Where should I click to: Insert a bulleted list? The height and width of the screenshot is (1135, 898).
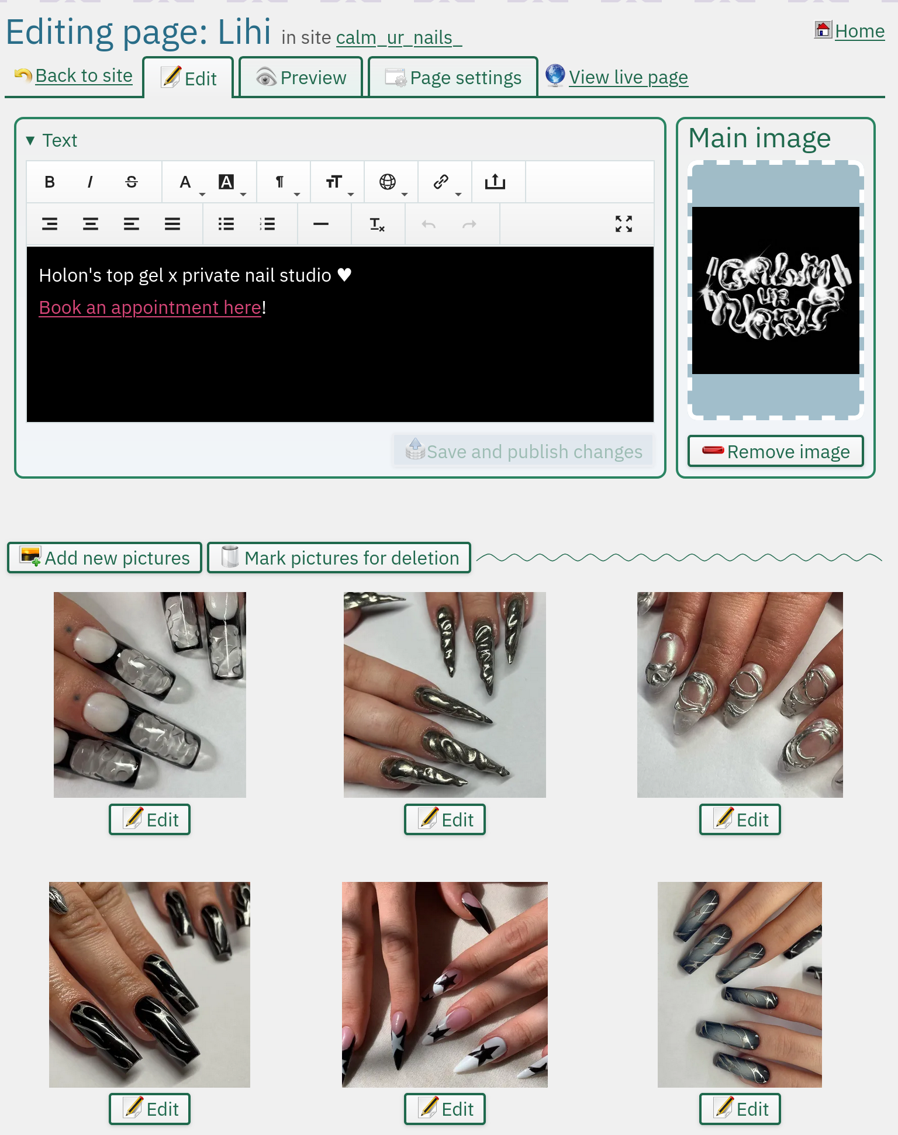226,224
